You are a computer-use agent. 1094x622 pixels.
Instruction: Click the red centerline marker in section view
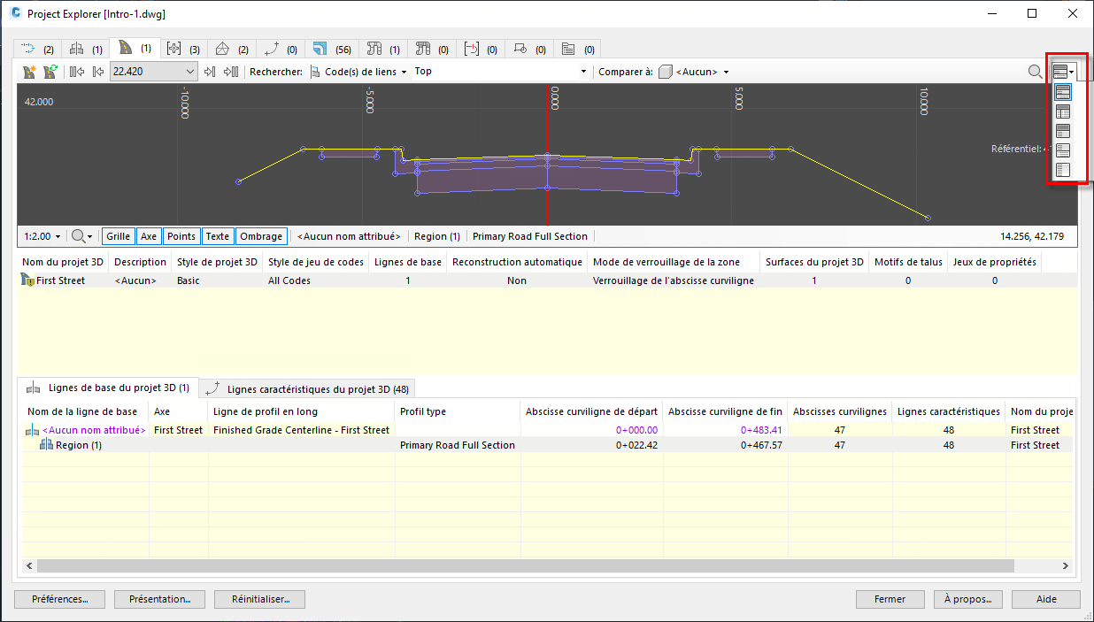(x=547, y=155)
